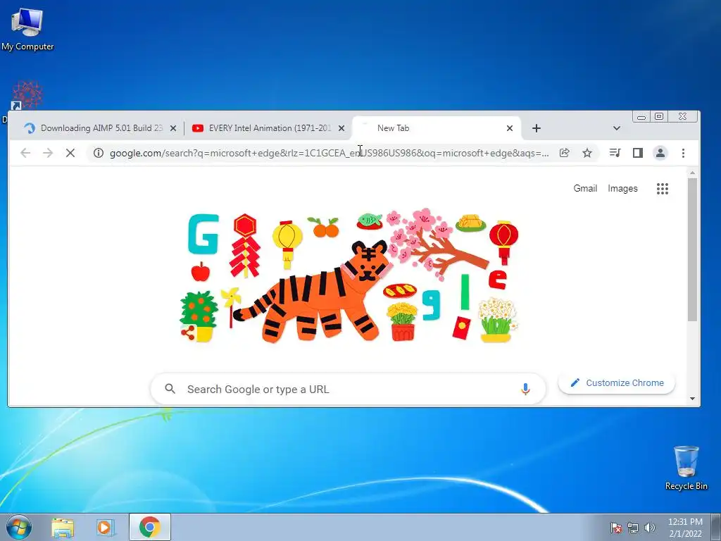The width and height of the screenshot is (721, 541).
Task: Minimize the Chrome window
Action: click(641, 117)
